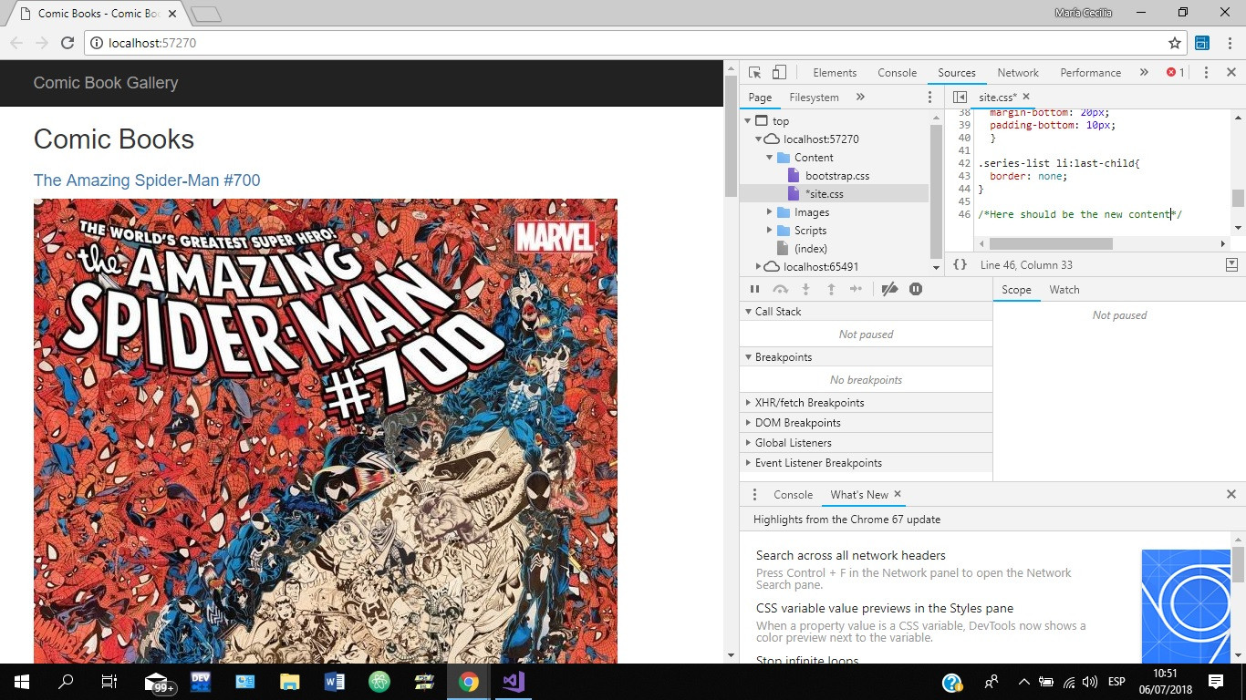Screen dimensions: 1246x700
Task: Switch to the Scope tab
Action: [1016, 290]
